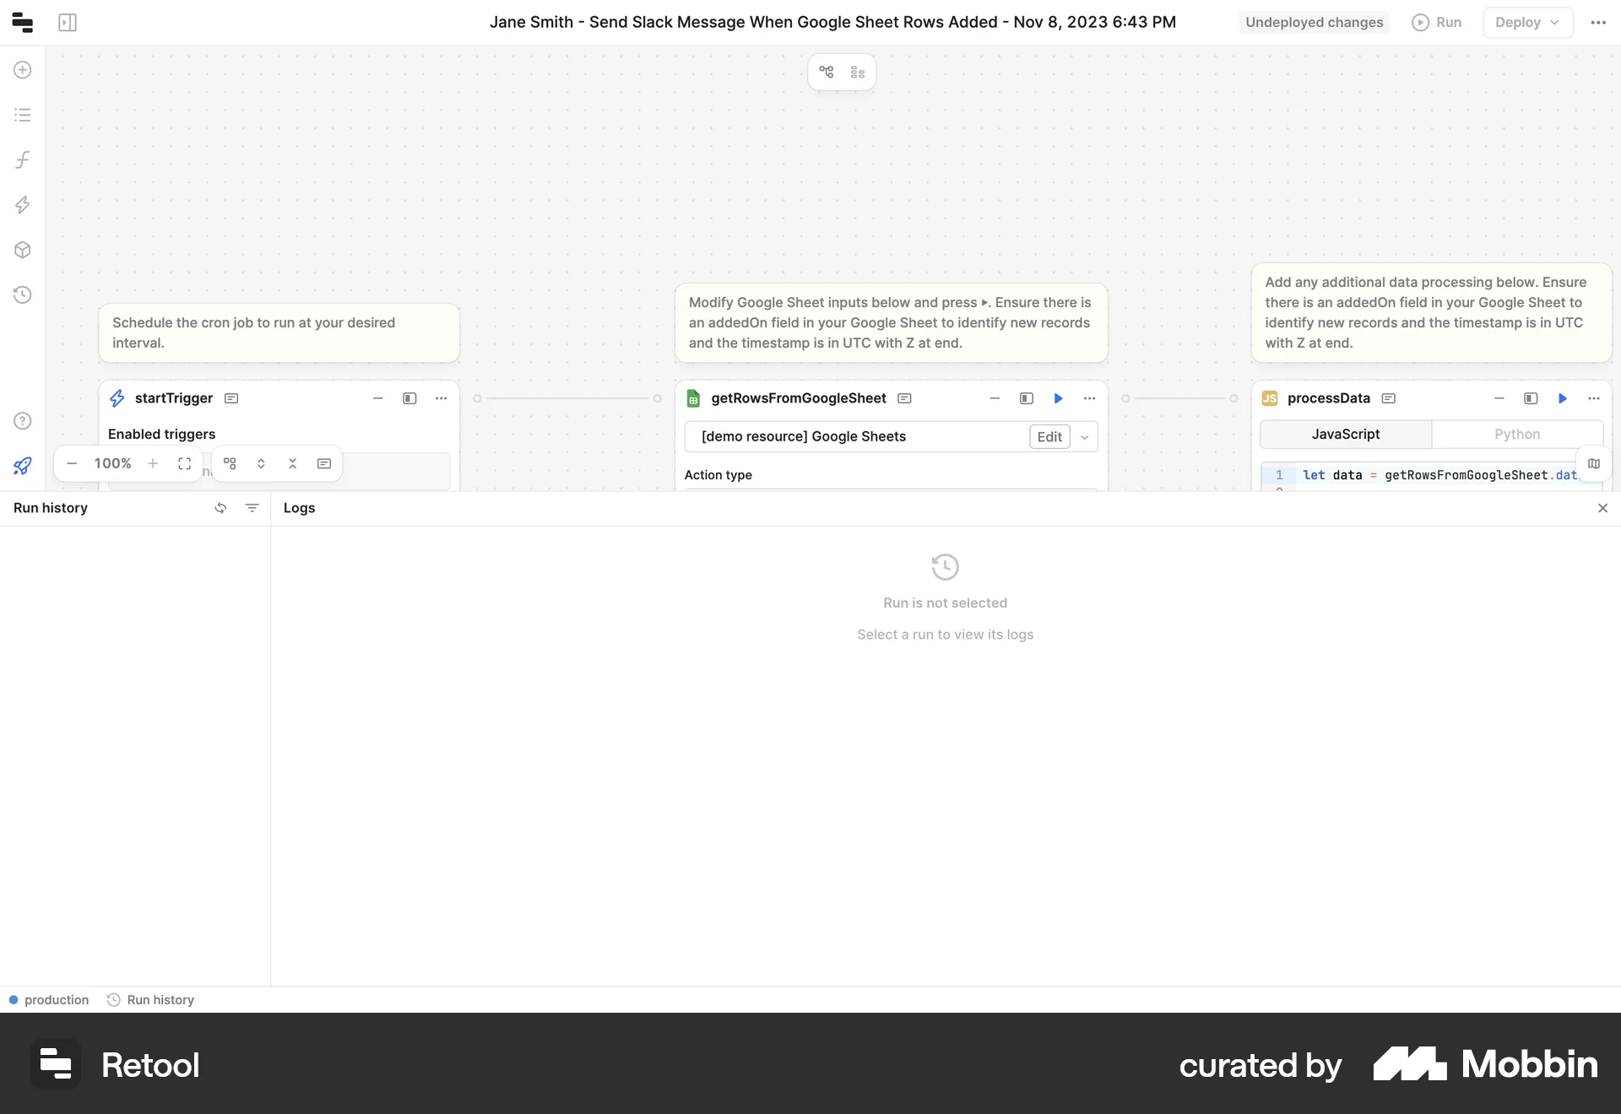Select the blue release rocket icon
Viewport: 1621px width, 1114px height.
coord(22,465)
